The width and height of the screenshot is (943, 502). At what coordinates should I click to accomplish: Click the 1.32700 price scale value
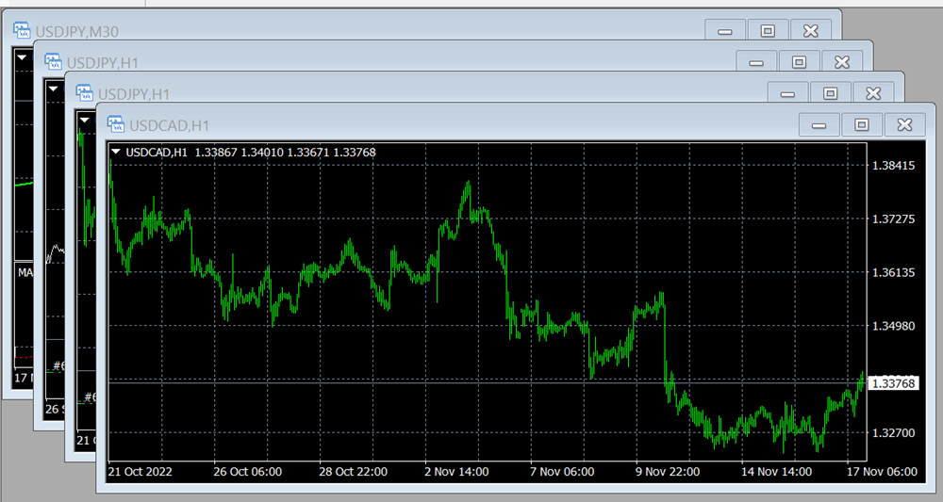[893, 432]
